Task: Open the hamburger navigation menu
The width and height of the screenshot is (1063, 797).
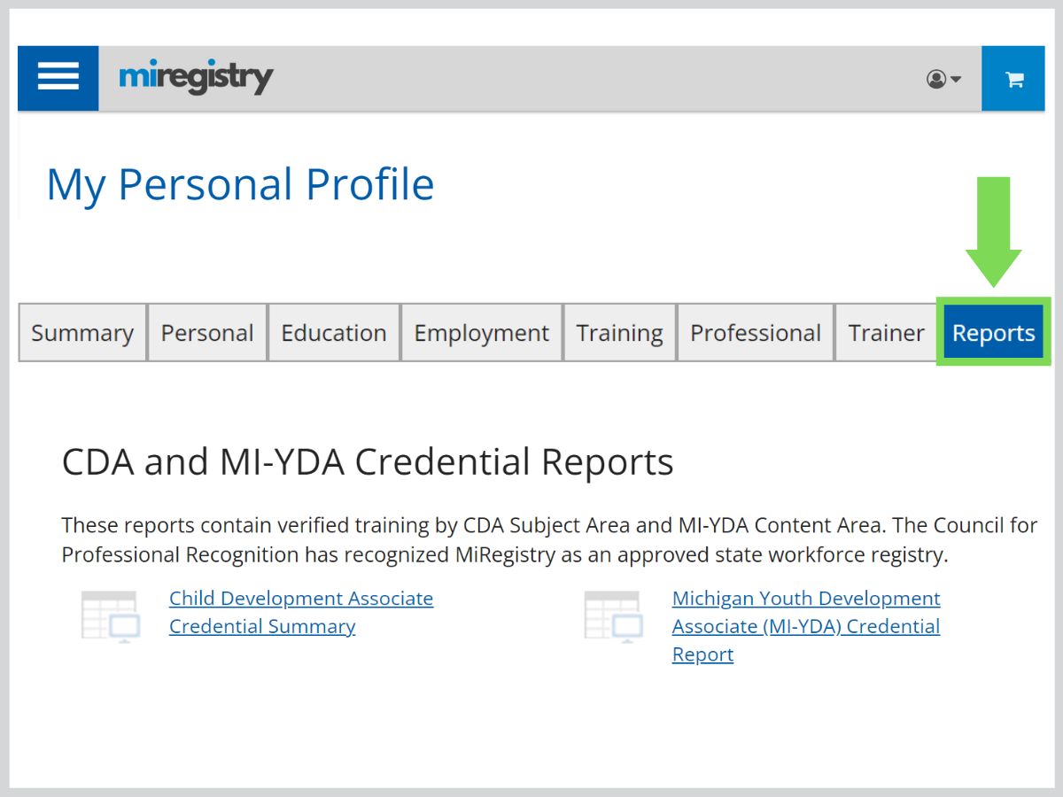Action: (58, 78)
